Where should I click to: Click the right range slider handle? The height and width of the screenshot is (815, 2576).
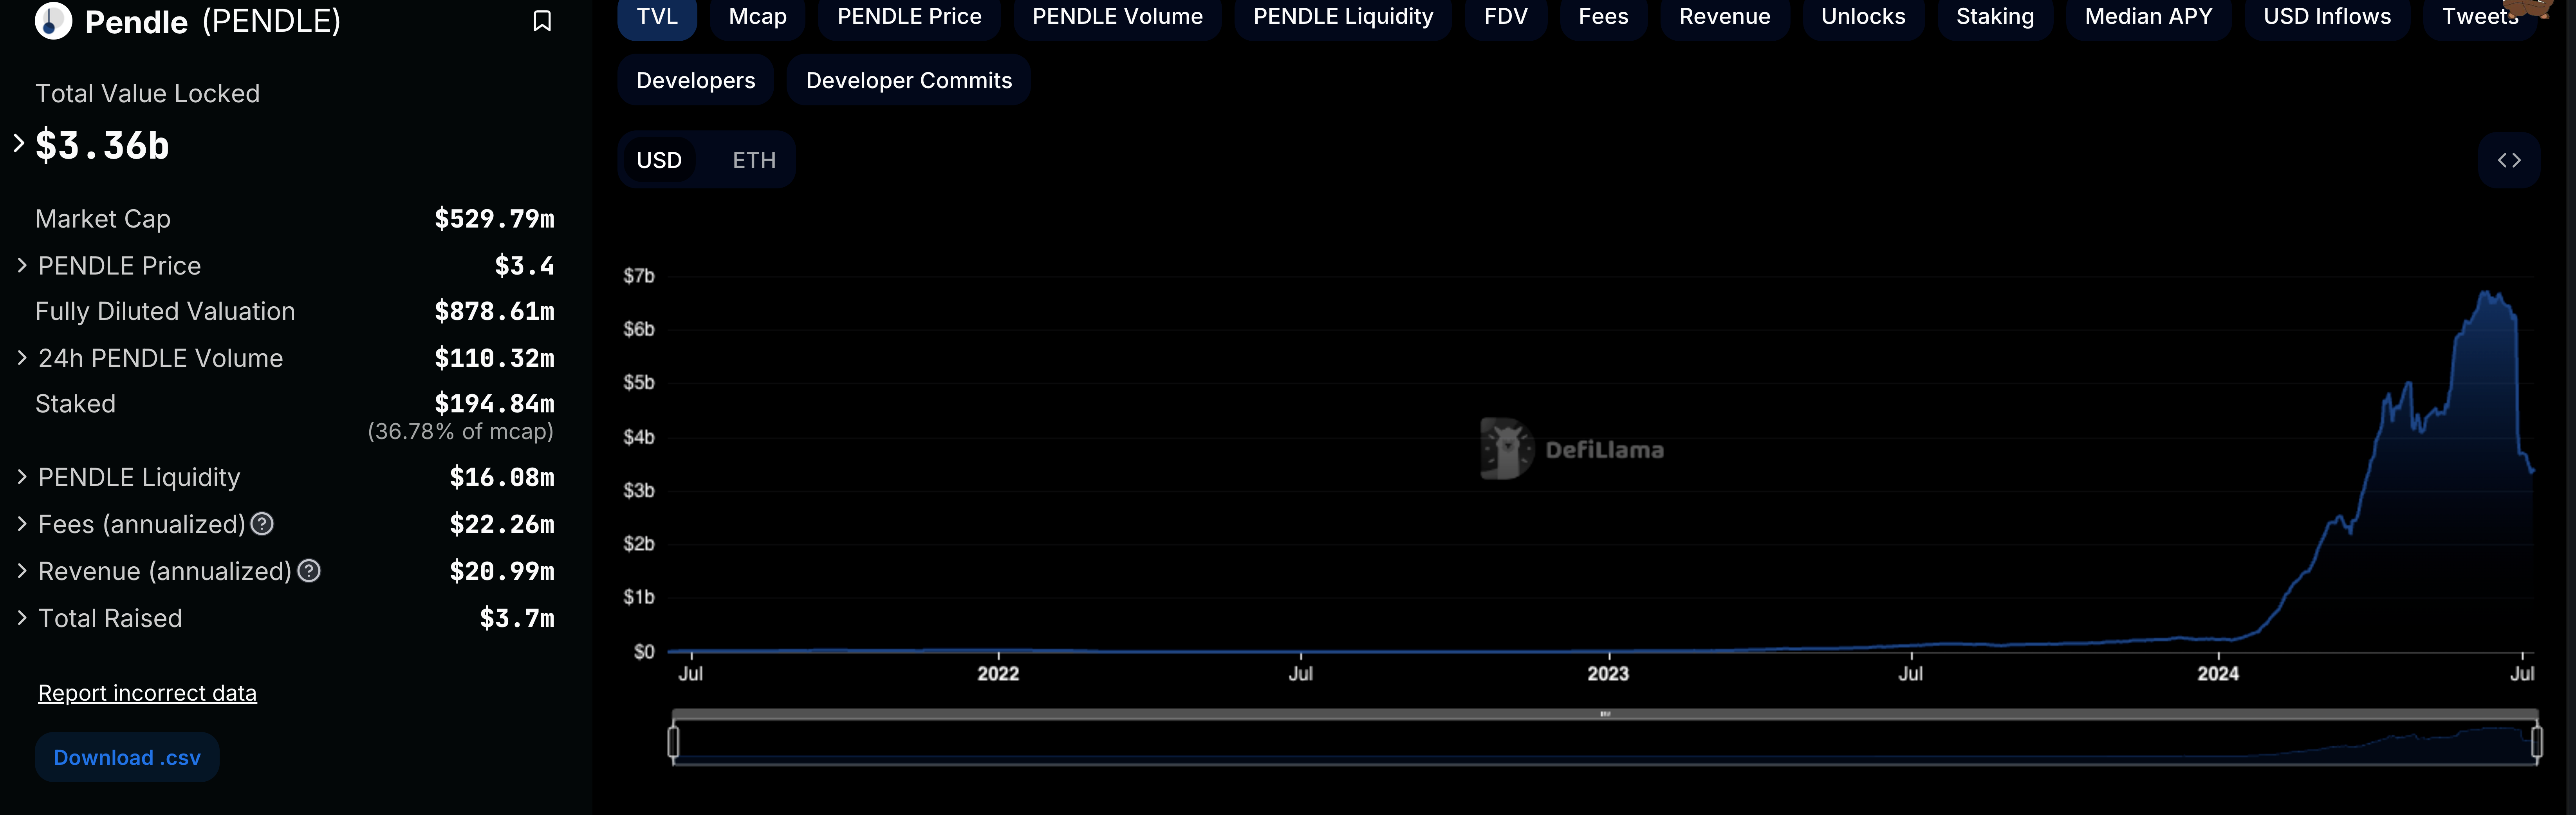click(2536, 742)
